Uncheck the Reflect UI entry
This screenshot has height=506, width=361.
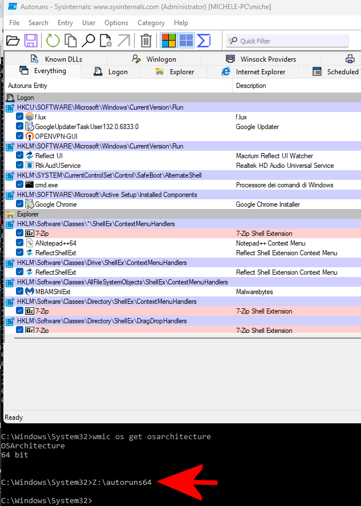[x=19, y=155]
